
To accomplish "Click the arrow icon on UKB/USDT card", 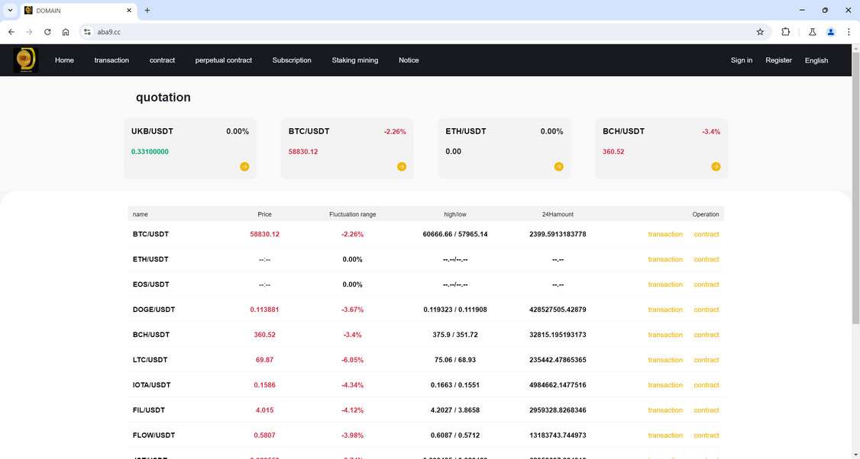I will [244, 167].
